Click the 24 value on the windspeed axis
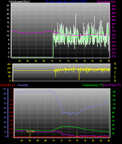The width and height of the screenshot is (122, 144). [8, 5]
